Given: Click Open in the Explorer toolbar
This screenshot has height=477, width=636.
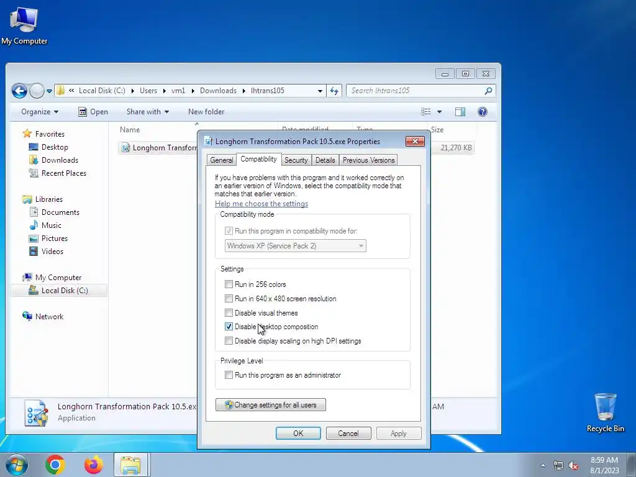Looking at the screenshot, I should [93, 112].
